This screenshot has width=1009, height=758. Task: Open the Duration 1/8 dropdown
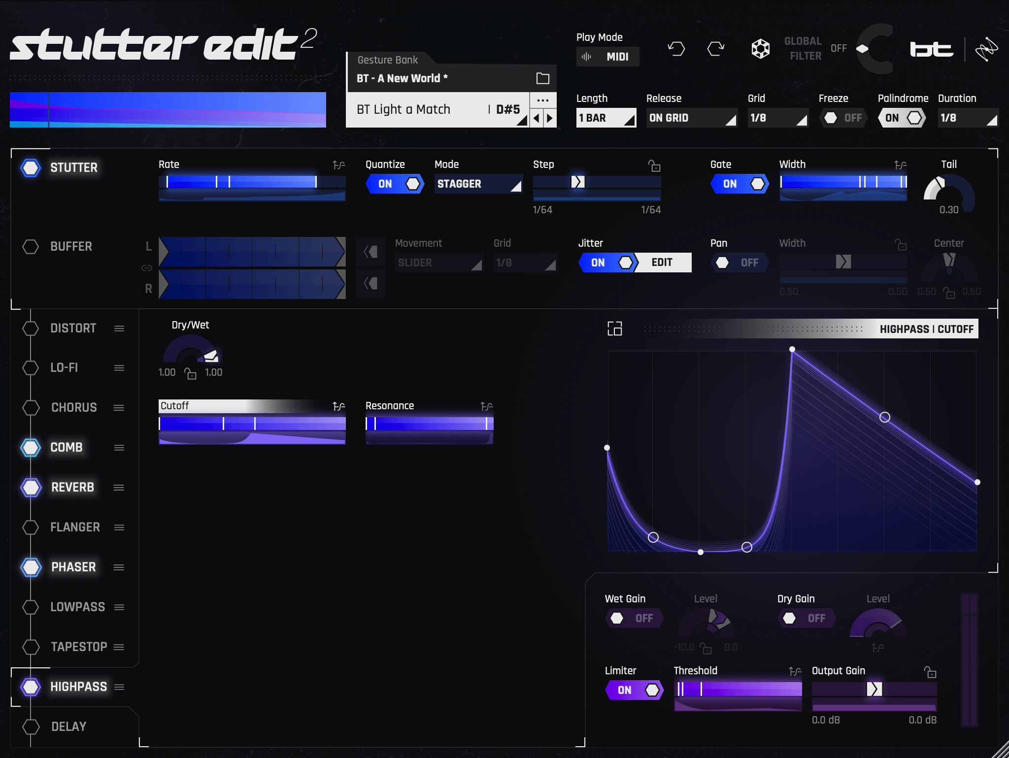968,118
